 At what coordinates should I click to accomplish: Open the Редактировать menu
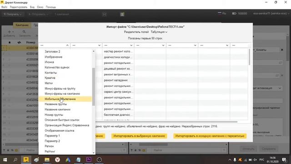pyautogui.click(x=19, y=7)
